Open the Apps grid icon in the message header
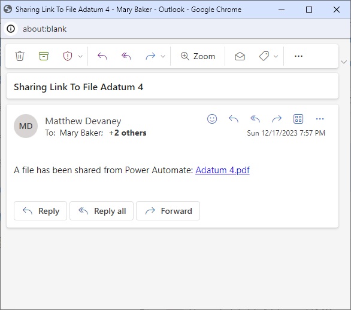 298,119
